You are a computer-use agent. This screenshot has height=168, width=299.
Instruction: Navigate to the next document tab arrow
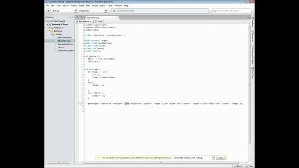tap(82, 17)
